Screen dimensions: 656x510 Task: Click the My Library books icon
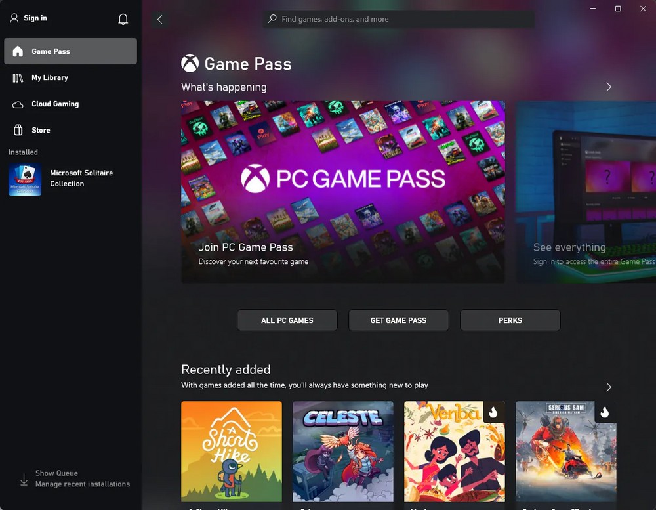tap(18, 78)
